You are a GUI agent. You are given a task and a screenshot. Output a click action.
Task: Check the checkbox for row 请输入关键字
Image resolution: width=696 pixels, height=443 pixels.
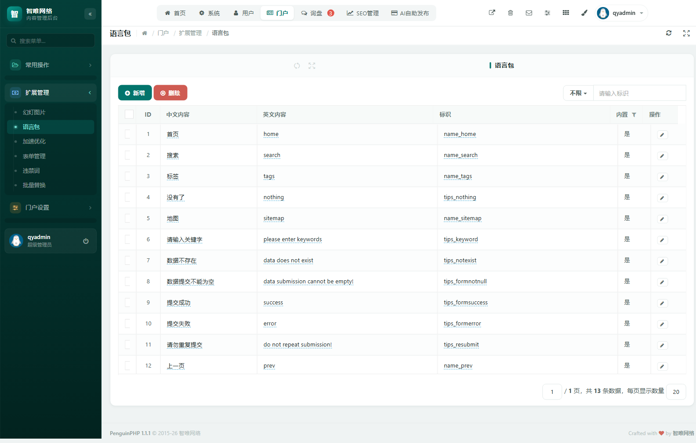click(128, 239)
